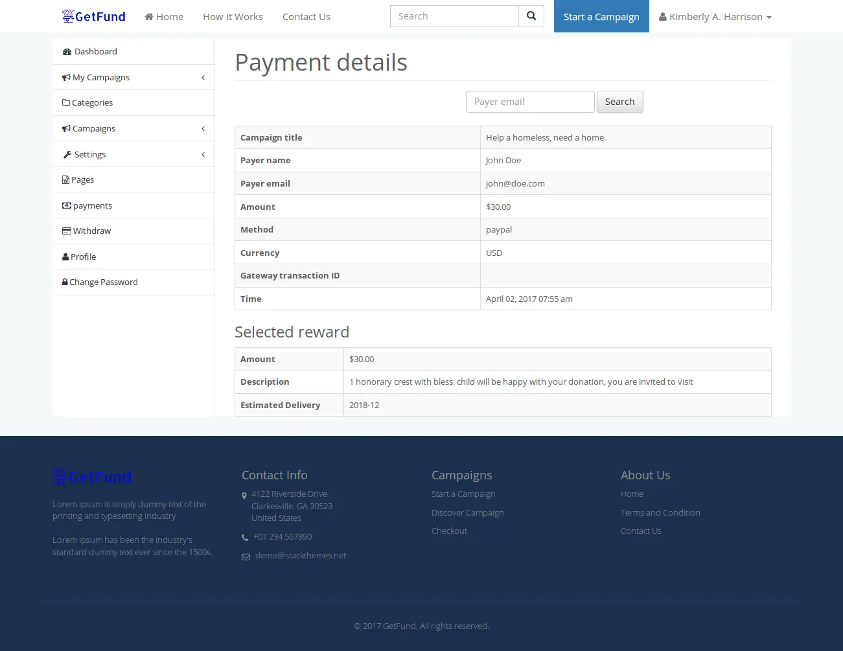Click the magnifier search button in navbar
Screen dimensions: 843x651
click(x=531, y=16)
